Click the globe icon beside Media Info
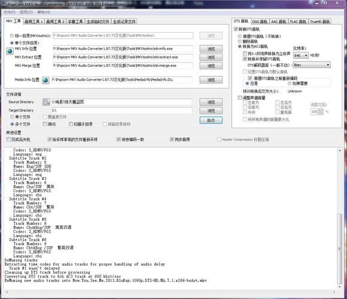 [x=45, y=80]
